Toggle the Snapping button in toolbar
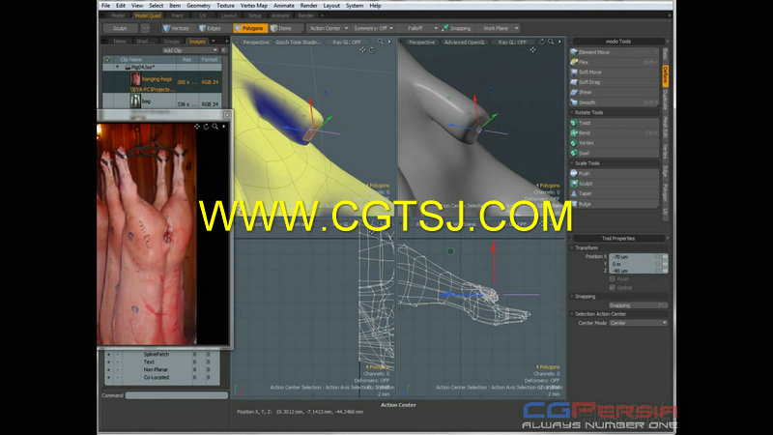Screen dimensions: 773x435 tap(457, 28)
